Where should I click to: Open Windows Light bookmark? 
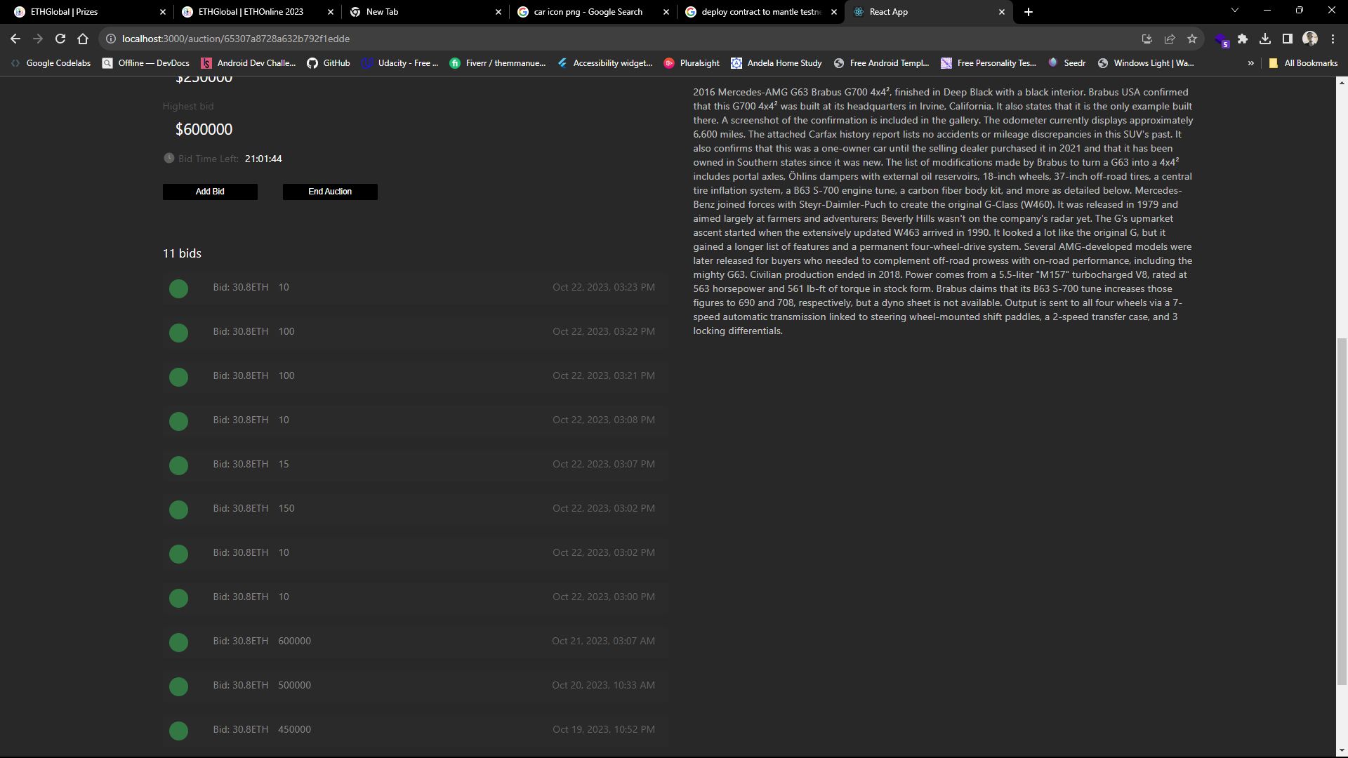click(x=1146, y=63)
